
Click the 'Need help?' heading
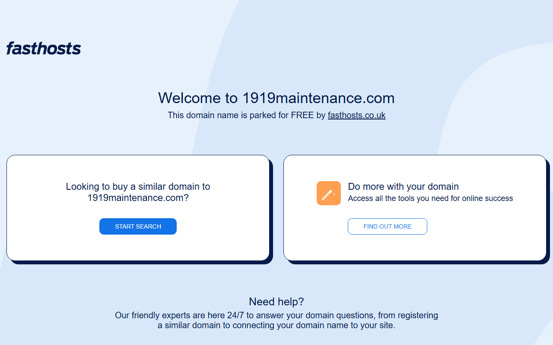276,301
